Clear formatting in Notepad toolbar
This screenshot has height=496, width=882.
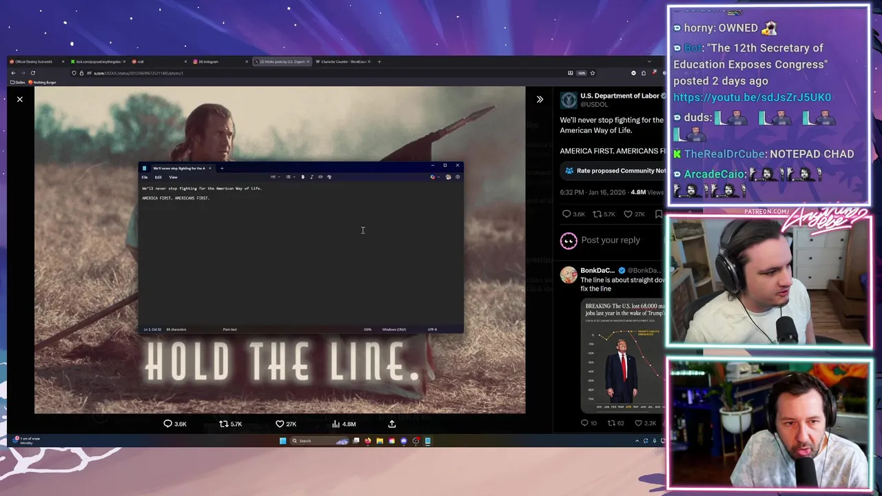click(329, 177)
